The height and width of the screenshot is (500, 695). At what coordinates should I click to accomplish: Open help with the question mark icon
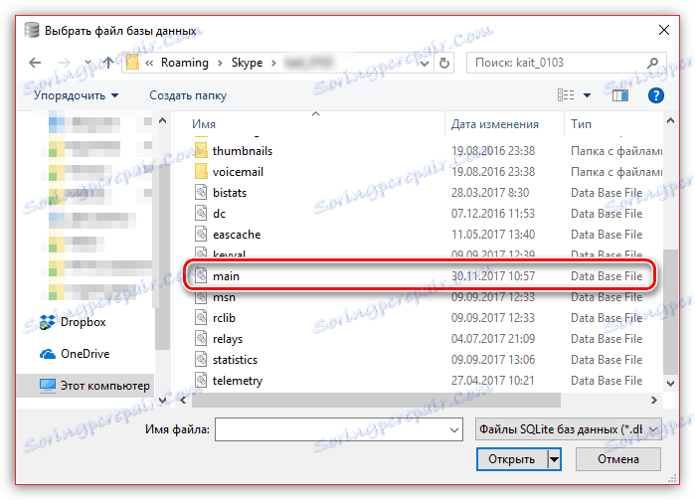[x=655, y=95]
